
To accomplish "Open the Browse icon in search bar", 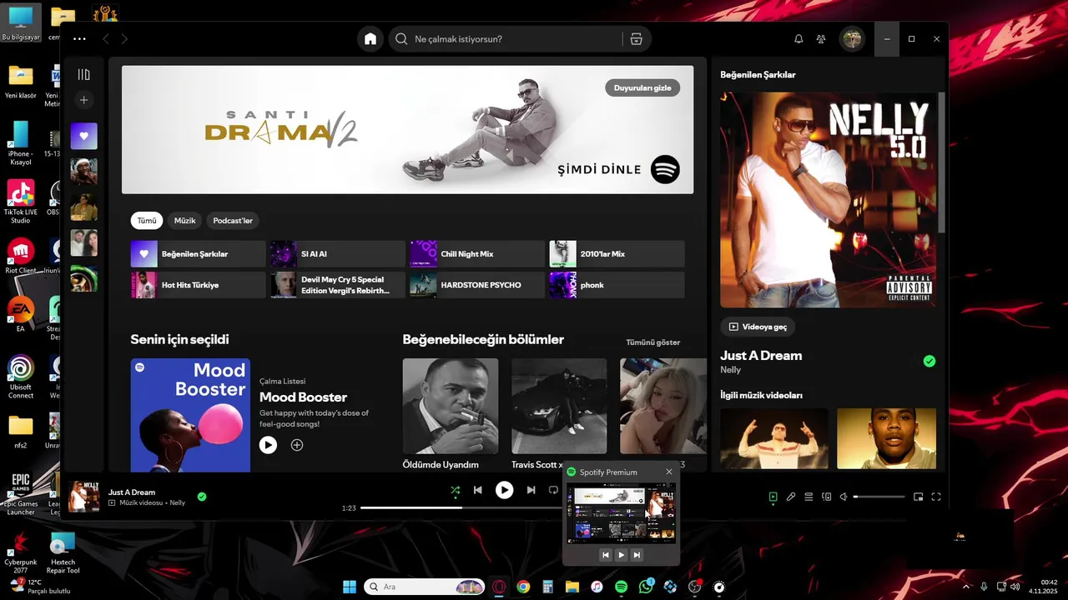I will coord(636,38).
